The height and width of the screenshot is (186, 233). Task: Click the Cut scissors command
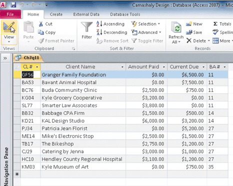[x=45, y=24]
